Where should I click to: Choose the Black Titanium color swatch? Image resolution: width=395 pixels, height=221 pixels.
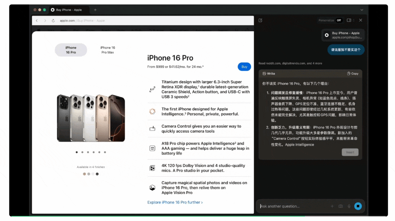[97, 174]
